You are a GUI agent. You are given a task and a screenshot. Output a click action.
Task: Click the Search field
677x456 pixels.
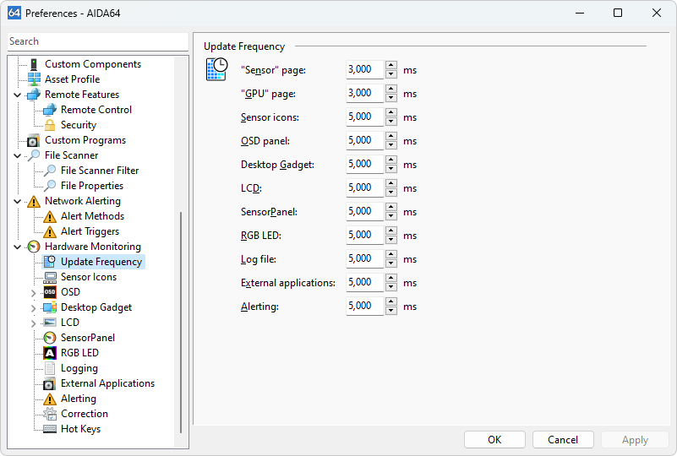tap(97, 41)
